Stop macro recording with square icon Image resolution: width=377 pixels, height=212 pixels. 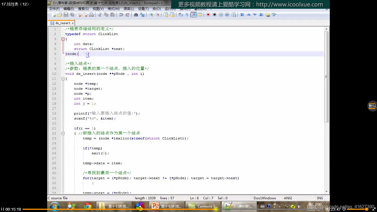click(x=214, y=15)
